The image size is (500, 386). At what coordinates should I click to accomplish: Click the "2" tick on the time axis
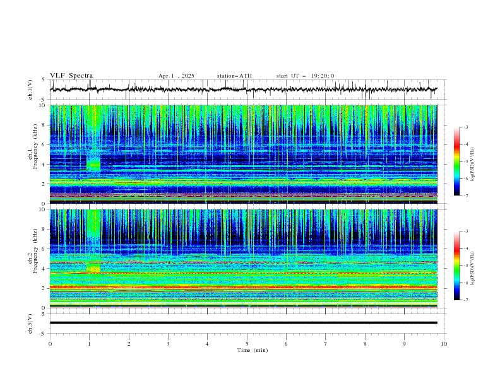(x=129, y=344)
